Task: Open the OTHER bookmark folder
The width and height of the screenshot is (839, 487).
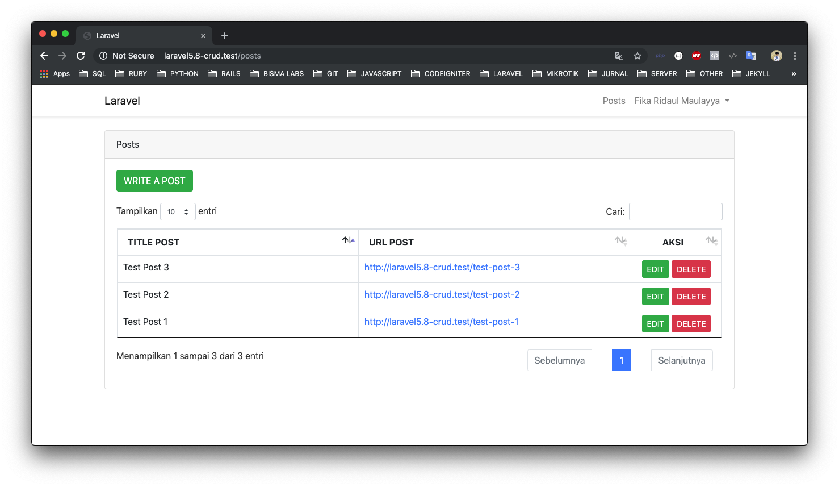Action: [704, 74]
